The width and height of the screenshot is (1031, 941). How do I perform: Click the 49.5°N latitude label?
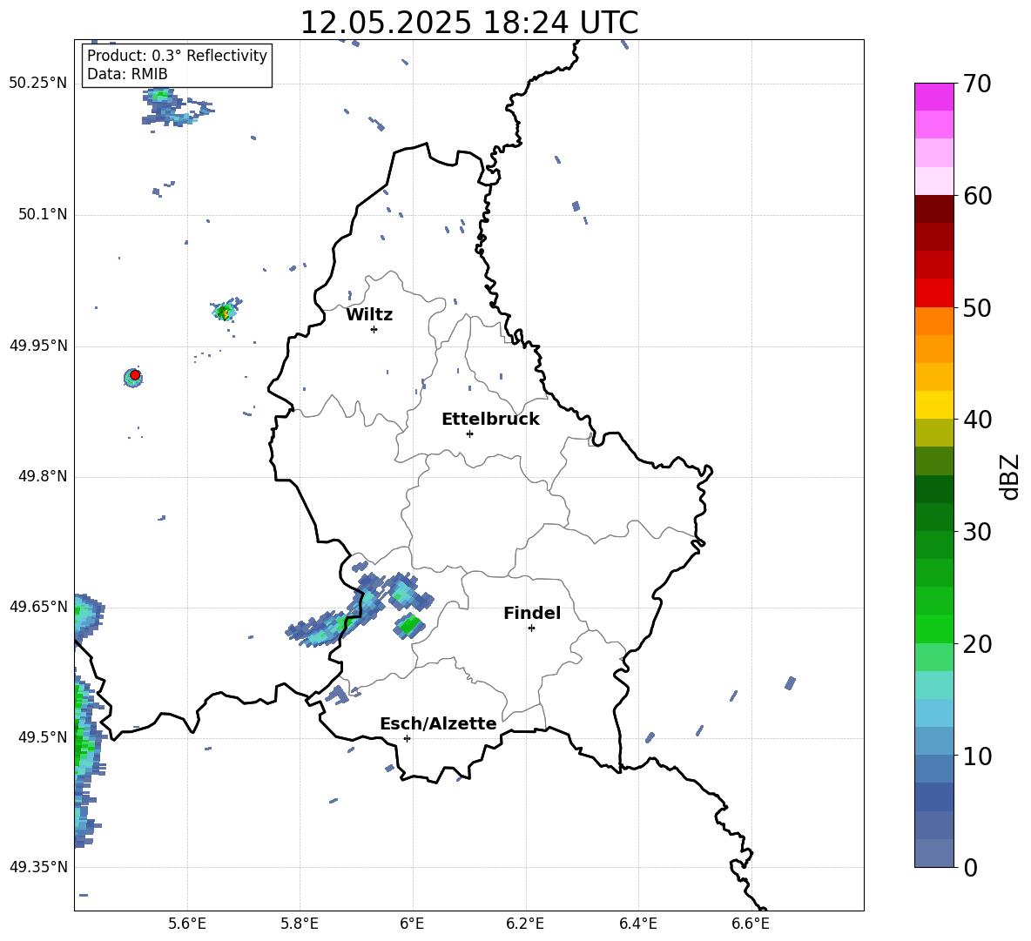(43, 738)
